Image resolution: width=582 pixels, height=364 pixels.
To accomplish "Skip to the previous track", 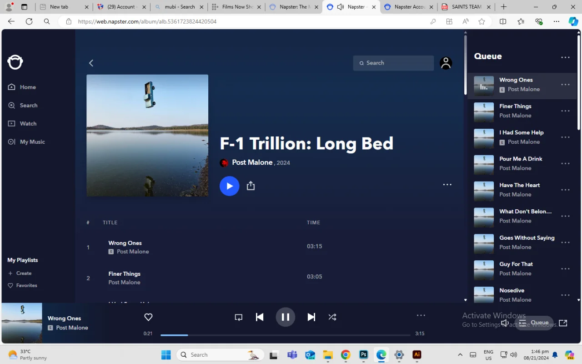I will pyautogui.click(x=260, y=317).
